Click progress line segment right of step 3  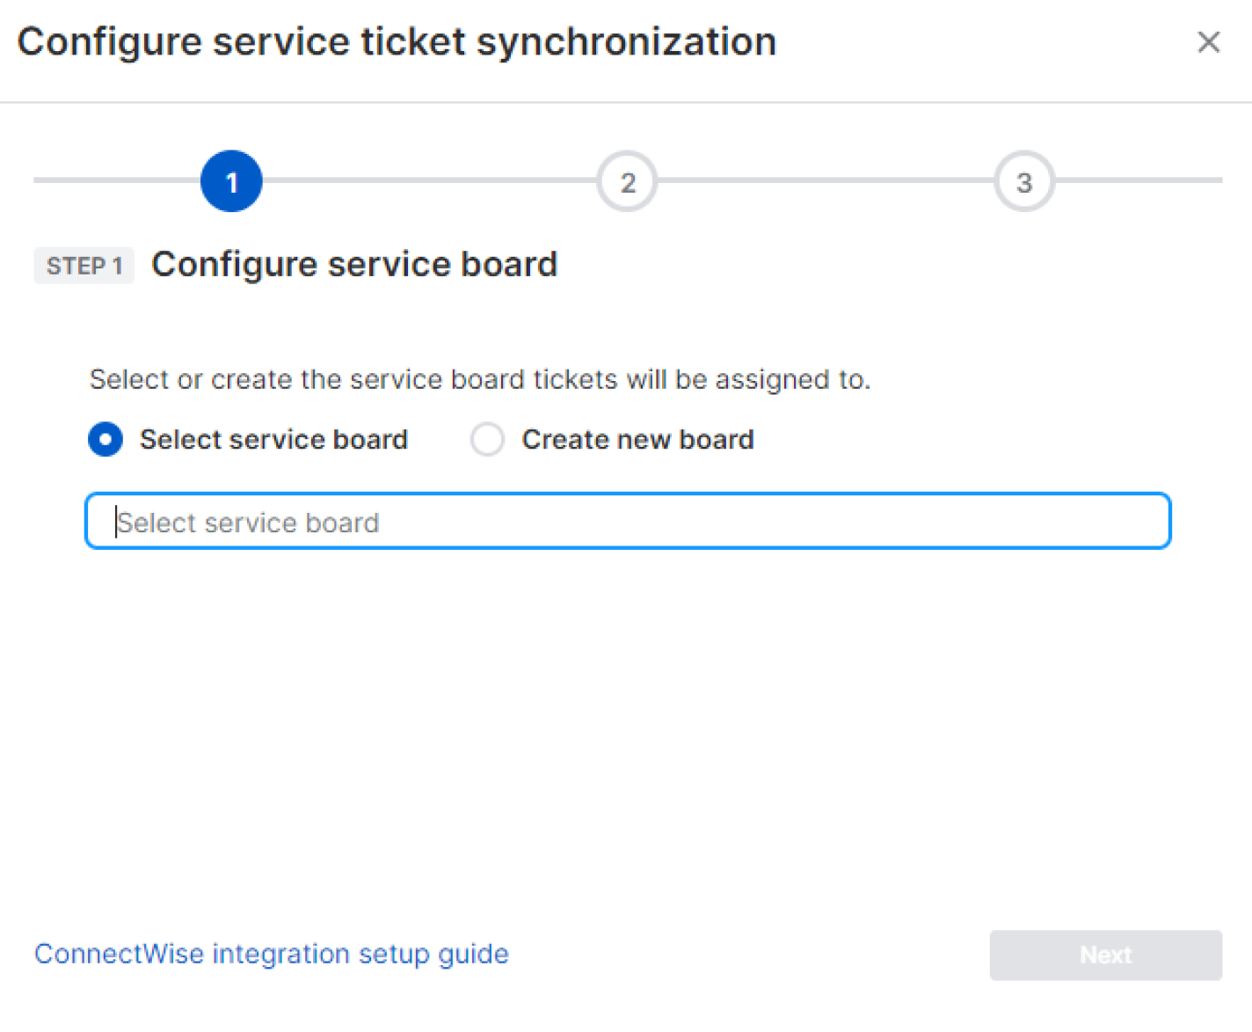click(x=1138, y=180)
